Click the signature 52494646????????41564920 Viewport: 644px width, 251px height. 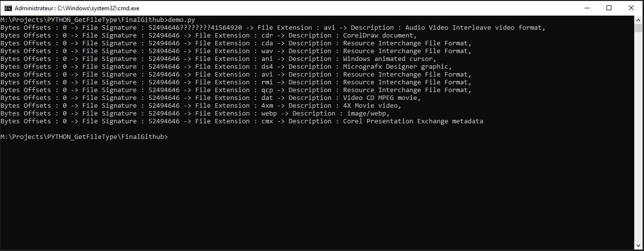pos(195,28)
